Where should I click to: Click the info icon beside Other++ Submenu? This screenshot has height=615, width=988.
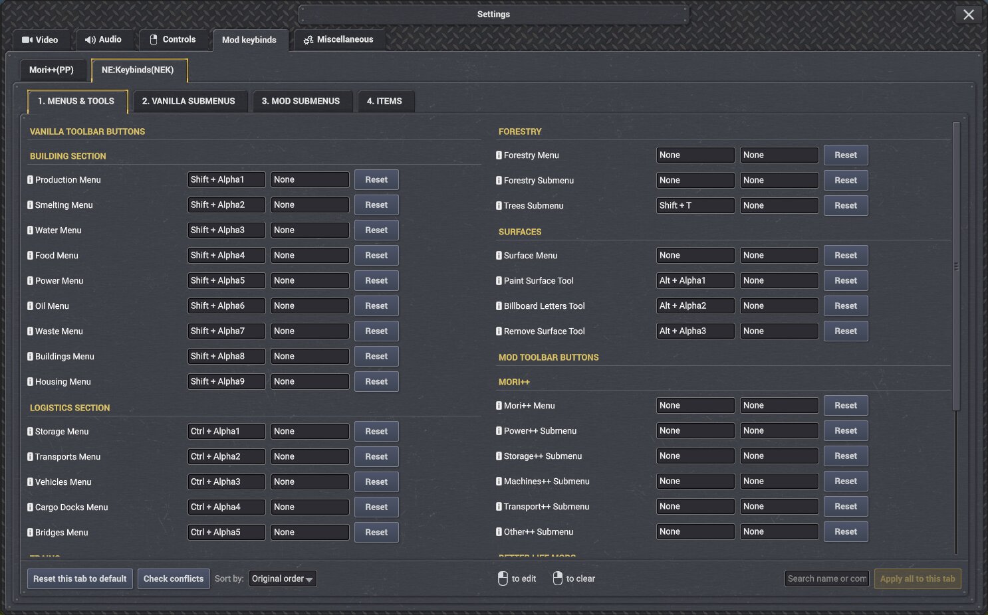[499, 532]
